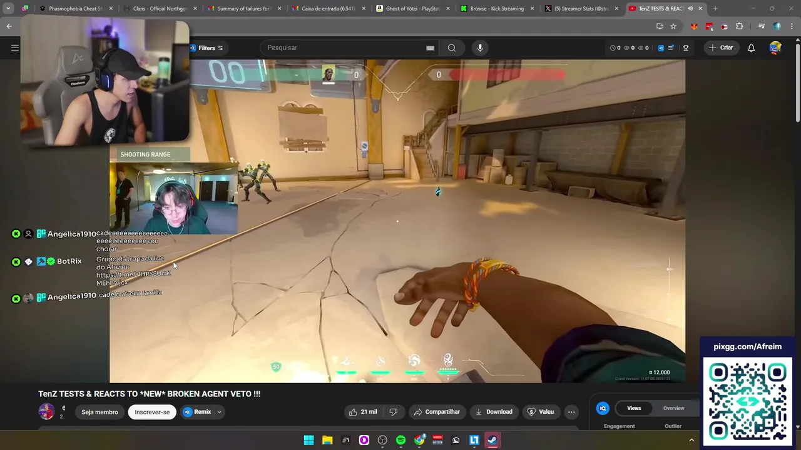Screen dimensions: 801x450
Task: Click the magnifying glass search button
Action: coord(451,47)
